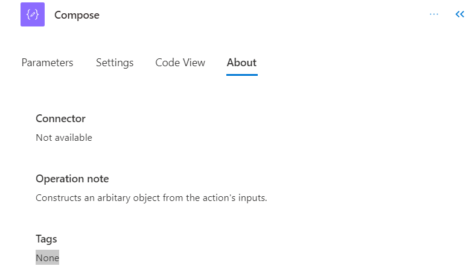Select the 'Not available' connector value
This screenshot has width=469, height=275.
[64, 138]
